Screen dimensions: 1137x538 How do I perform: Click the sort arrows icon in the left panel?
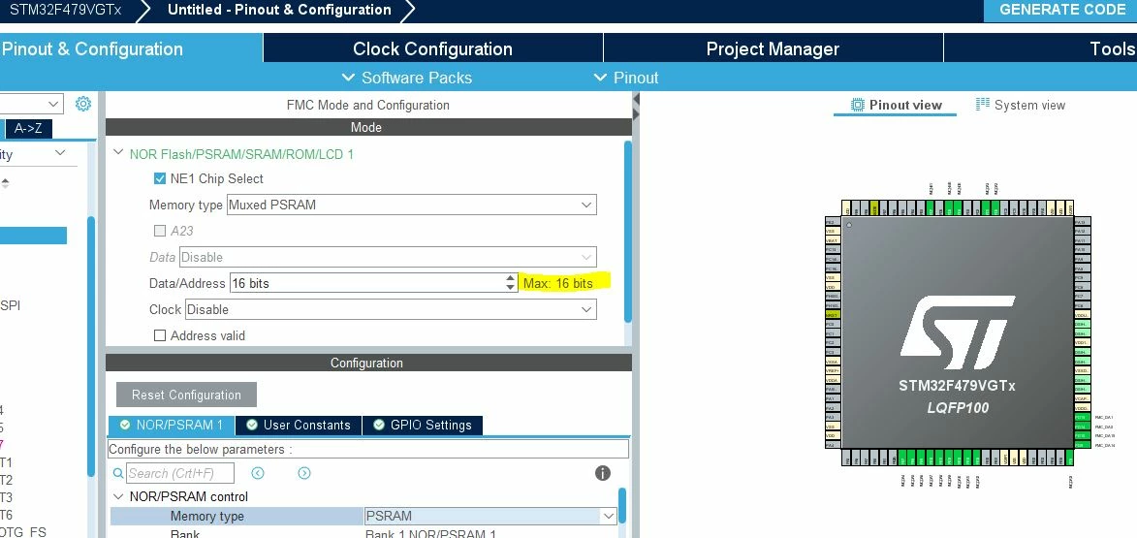4,183
